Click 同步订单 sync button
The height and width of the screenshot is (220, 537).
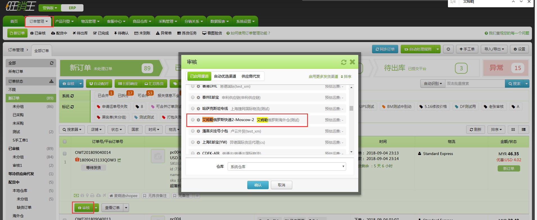click(385, 49)
